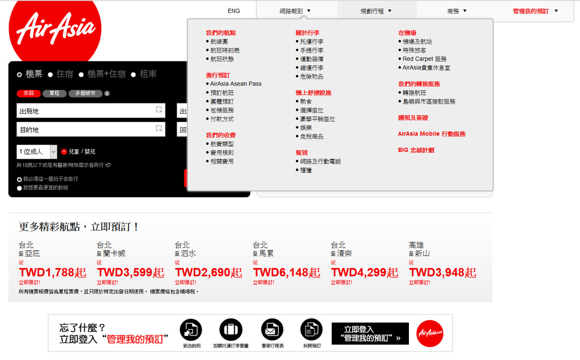The image size is (580, 360).
Task: Open 危險物品 menu entry
Action: 312,76
